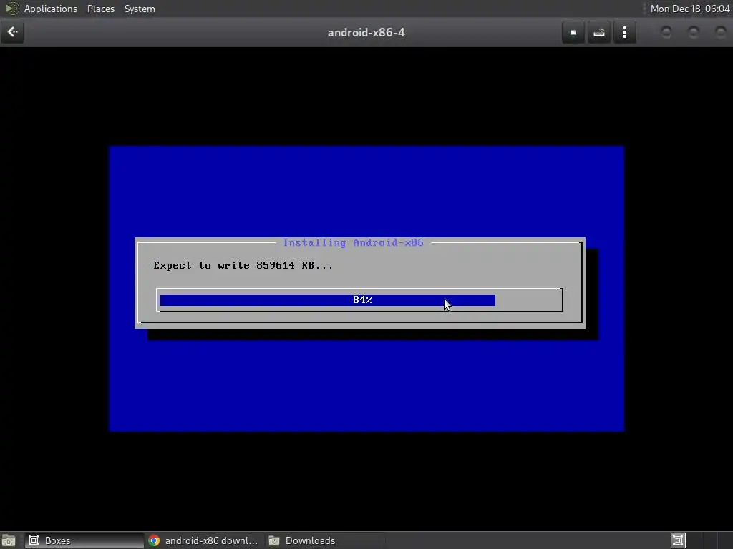Image resolution: width=733 pixels, height=549 pixels.
Task: Minimize the Boxes window
Action: (x=666, y=32)
